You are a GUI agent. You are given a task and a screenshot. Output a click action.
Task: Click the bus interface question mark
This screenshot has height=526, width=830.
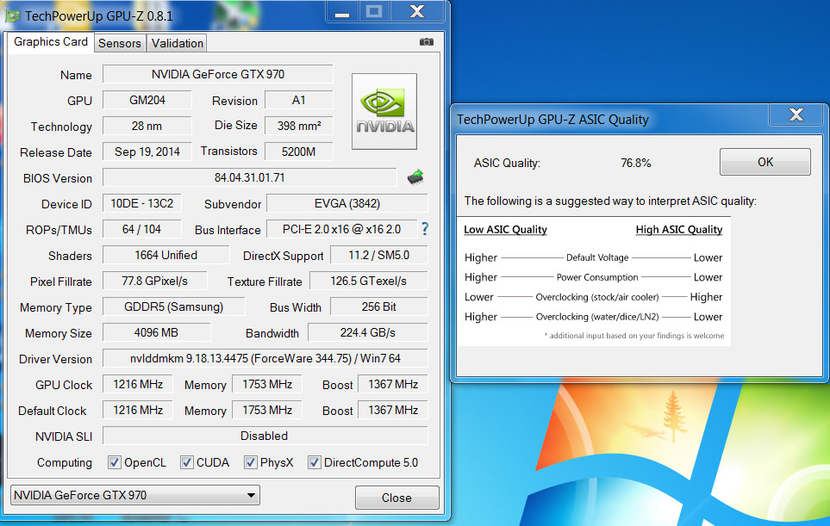pos(425,229)
